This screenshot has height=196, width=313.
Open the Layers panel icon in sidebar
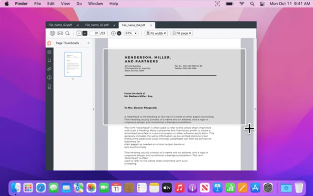(49, 52)
